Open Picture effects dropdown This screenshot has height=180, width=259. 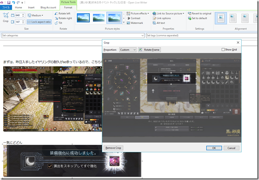(138, 14)
